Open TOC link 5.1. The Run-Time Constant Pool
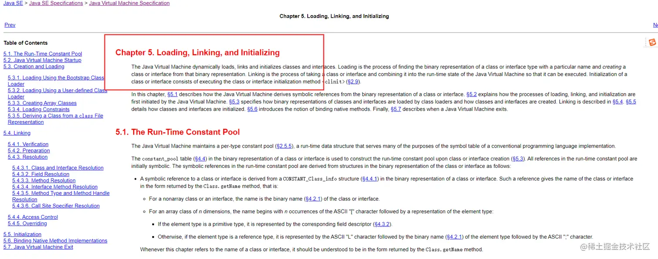 coord(43,54)
